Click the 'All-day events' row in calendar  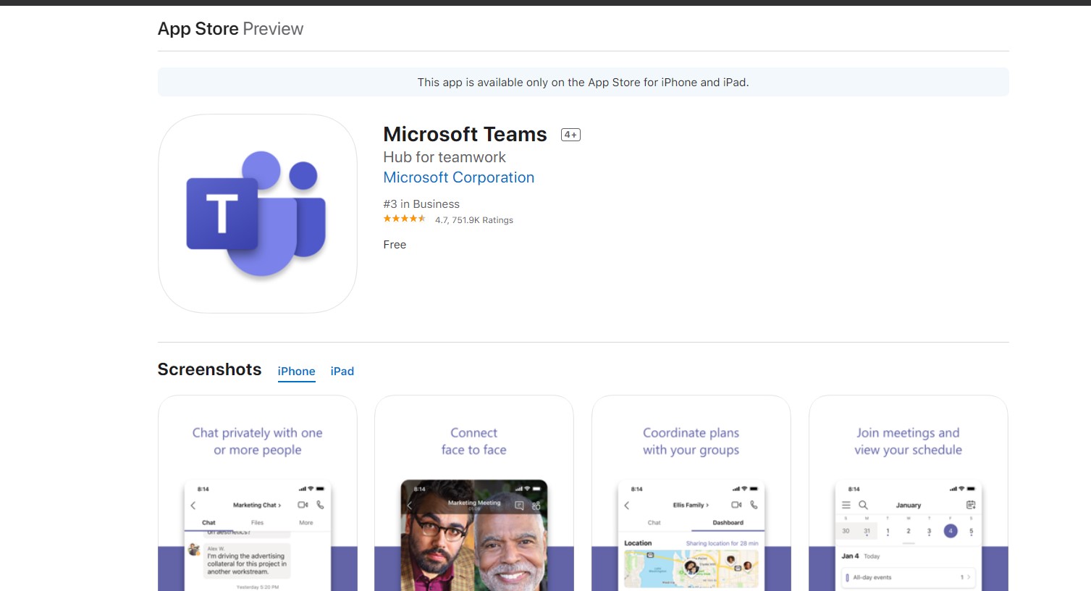point(909,577)
